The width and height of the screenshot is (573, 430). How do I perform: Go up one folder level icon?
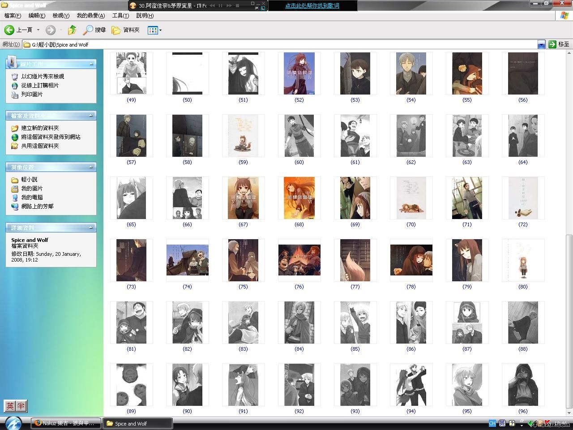[x=72, y=30]
